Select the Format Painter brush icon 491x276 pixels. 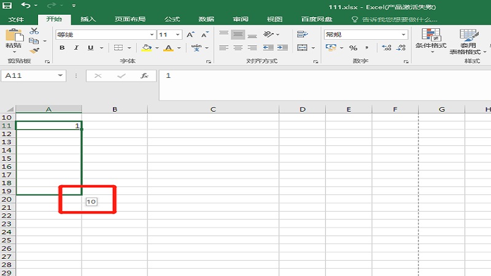[34, 51]
